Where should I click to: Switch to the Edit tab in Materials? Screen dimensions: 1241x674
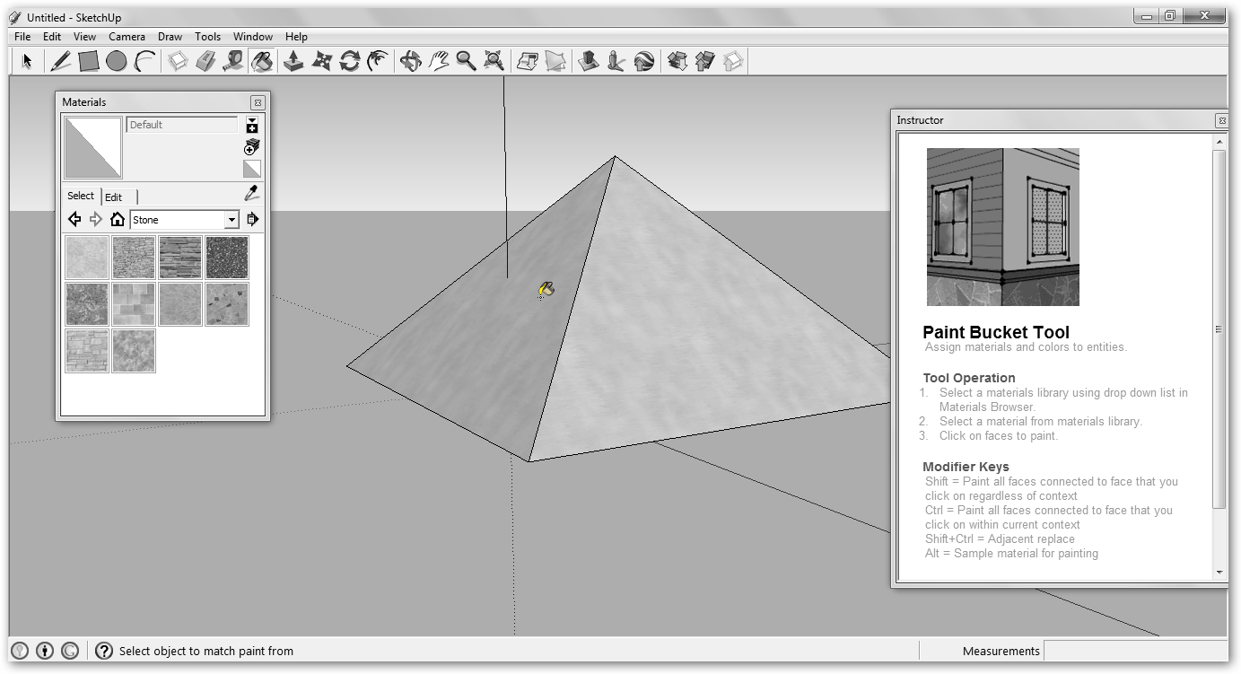pos(113,197)
